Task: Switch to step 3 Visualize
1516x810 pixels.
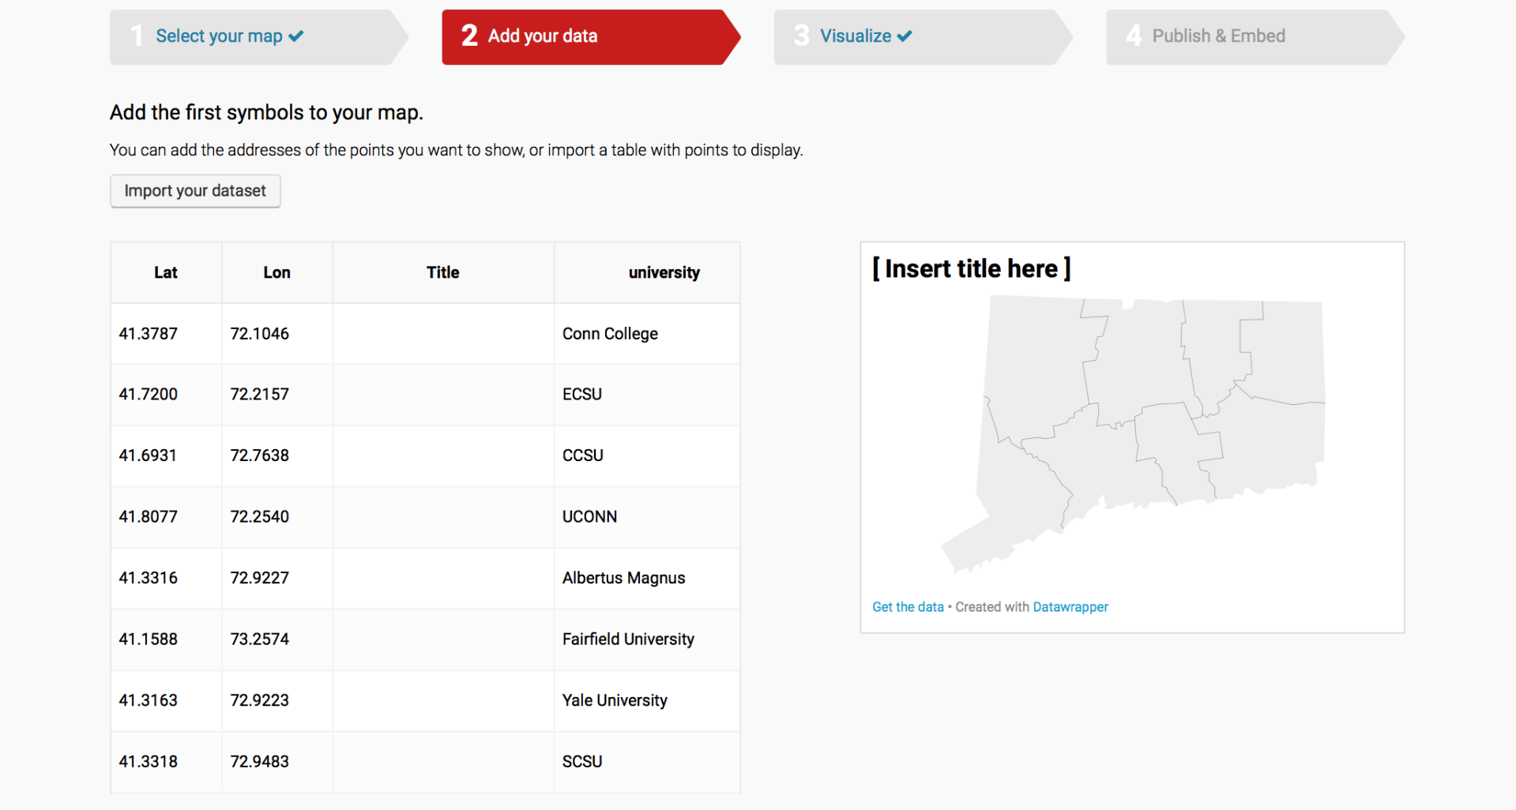Action: pyautogui.click(x=856, y=36)
